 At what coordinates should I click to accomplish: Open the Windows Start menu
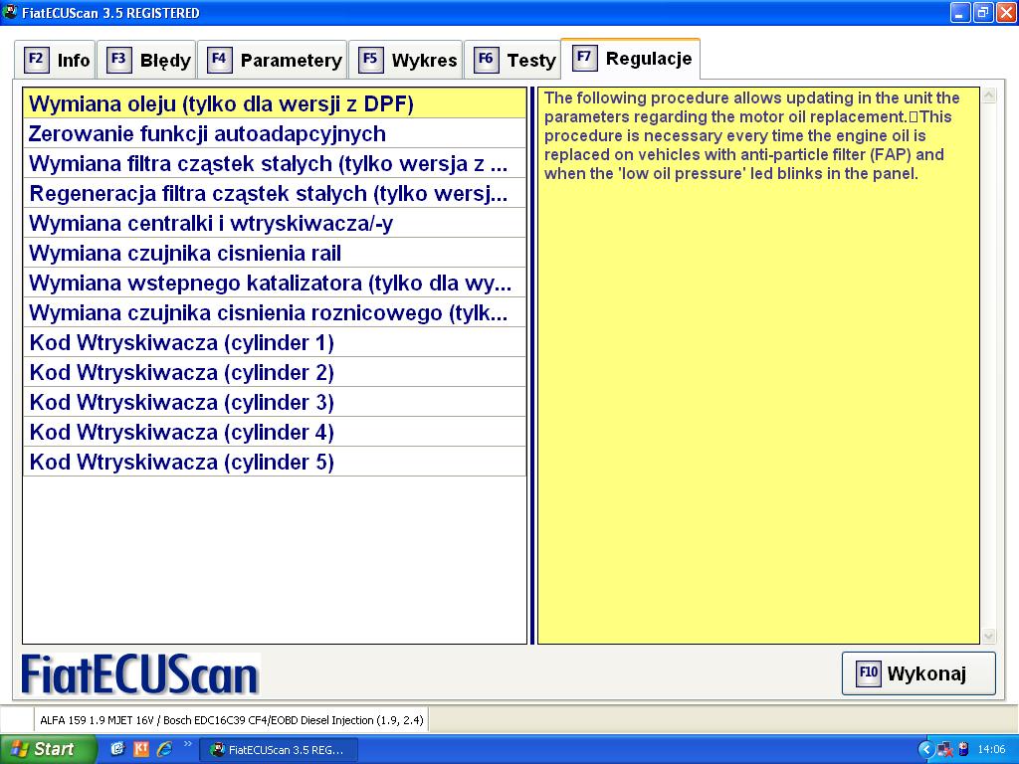click(48, 749)
